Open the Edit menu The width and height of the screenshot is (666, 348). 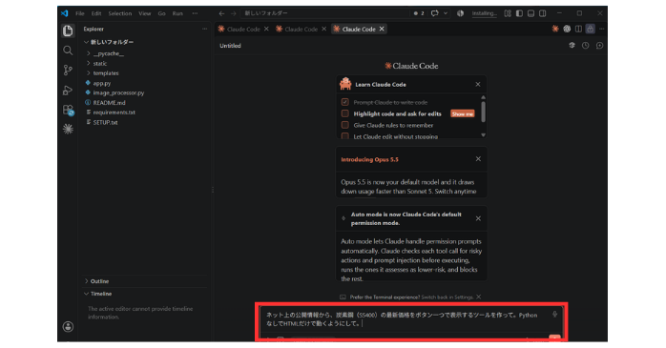click(x=96, y=13)
